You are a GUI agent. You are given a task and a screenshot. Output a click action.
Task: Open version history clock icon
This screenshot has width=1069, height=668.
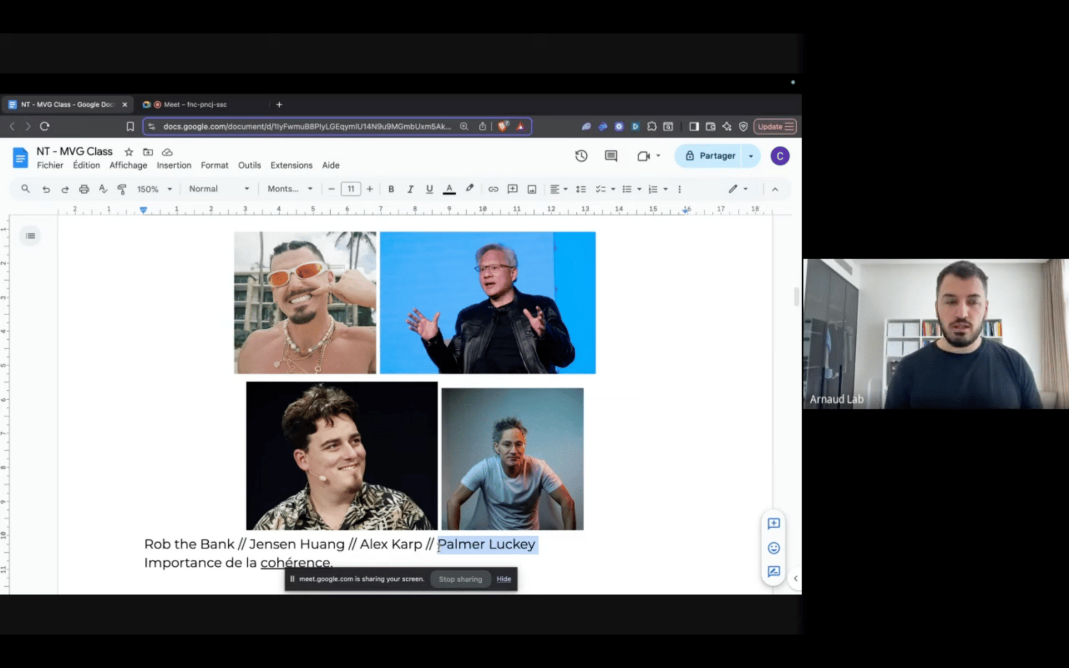tap(581, 156)
